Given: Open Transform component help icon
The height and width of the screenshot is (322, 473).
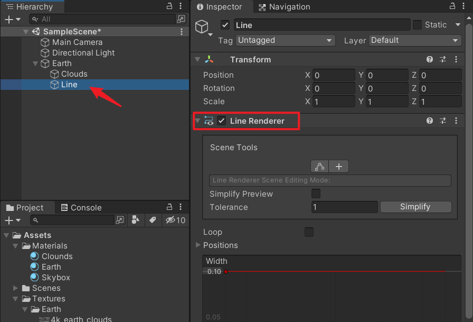Looking at the screenshot, I should coord(430,59).
